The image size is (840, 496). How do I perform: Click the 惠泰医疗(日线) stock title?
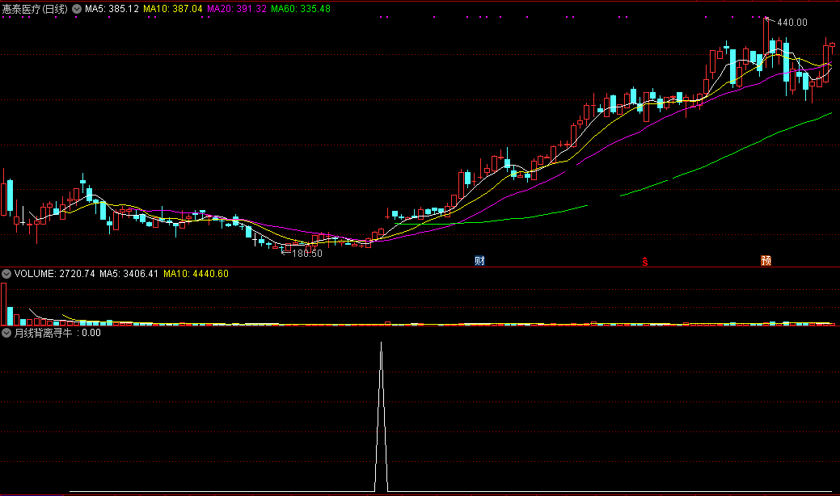tap(35, 9)
